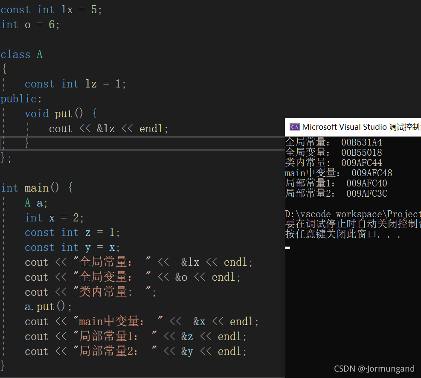Click the cout line with 类内常量 string
Image resolution: width=421 pixels, height=378 pixels.
(90, 292)
